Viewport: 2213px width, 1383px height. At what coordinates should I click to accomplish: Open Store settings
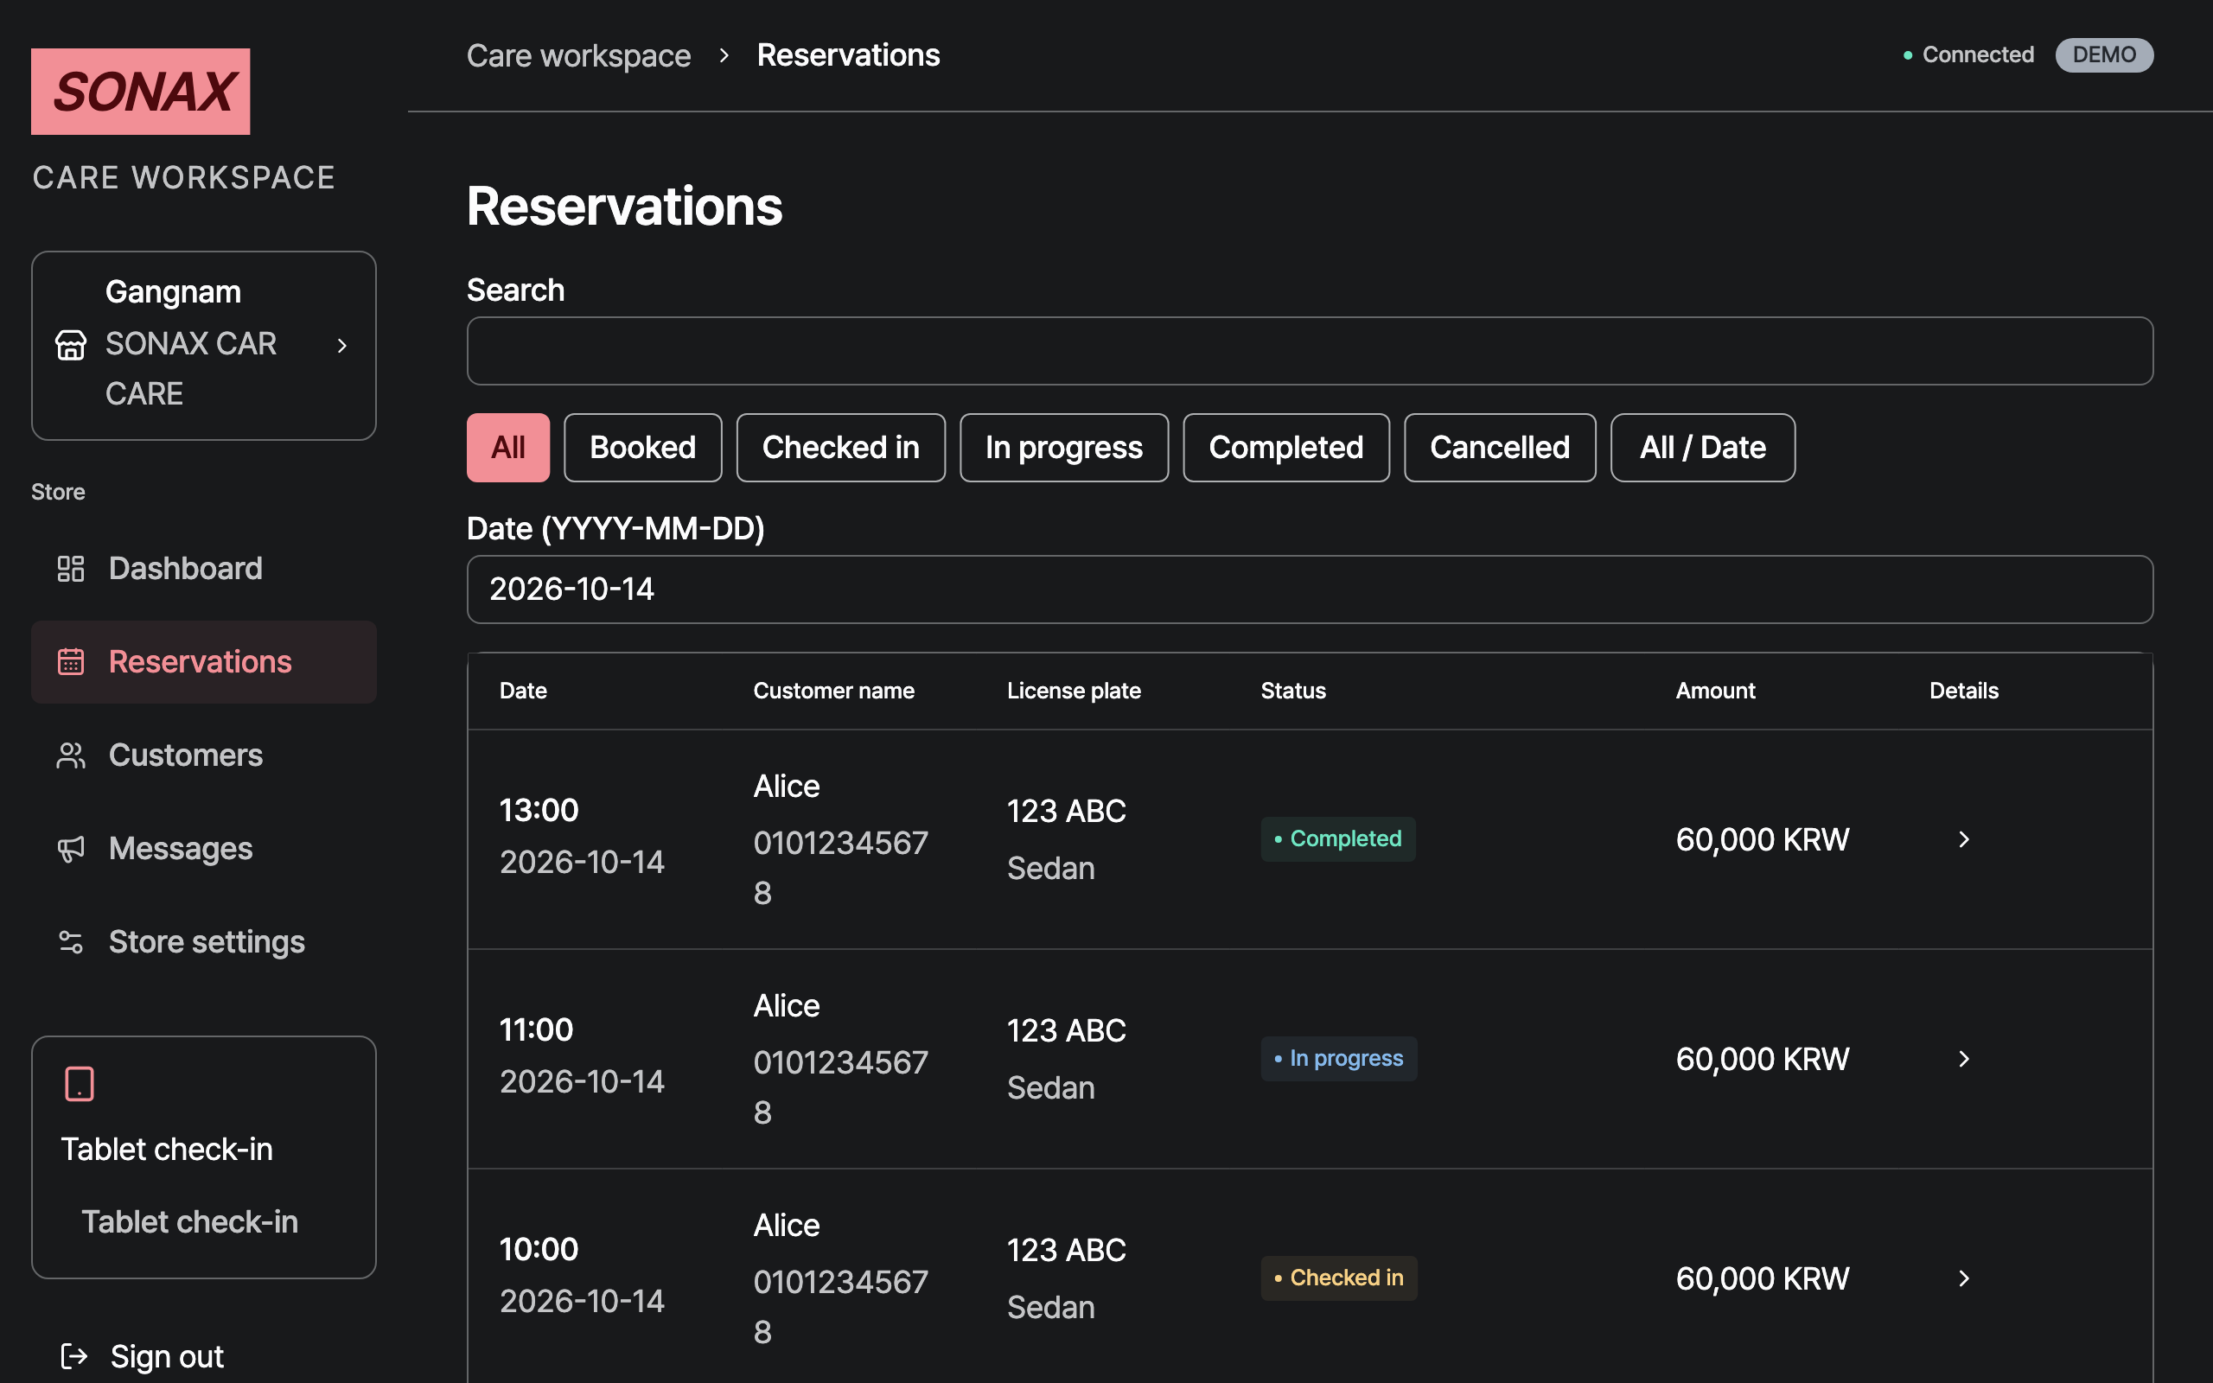(204, 942)
